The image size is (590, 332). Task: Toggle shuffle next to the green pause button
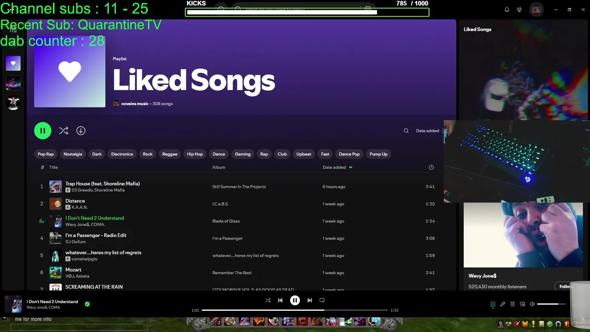(64, 130)
